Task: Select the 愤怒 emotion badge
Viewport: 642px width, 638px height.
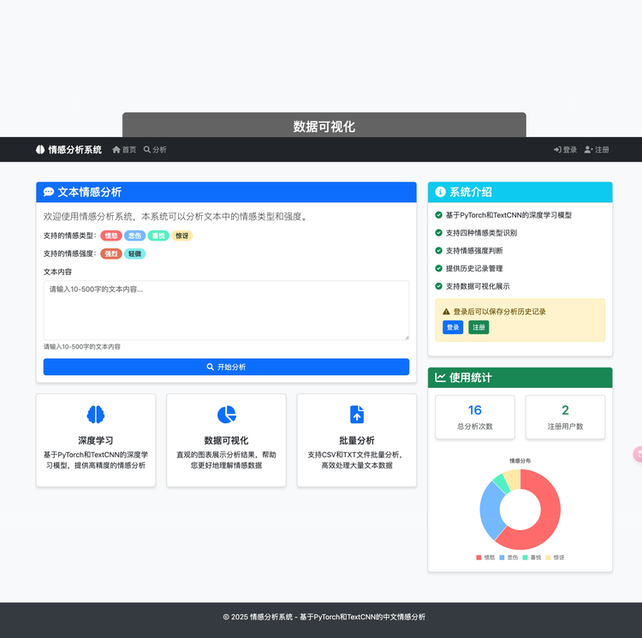Action: pos(111,236)
